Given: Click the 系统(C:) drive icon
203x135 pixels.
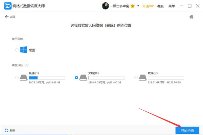Looking at the screenshot, I should (x=24, y=77).
